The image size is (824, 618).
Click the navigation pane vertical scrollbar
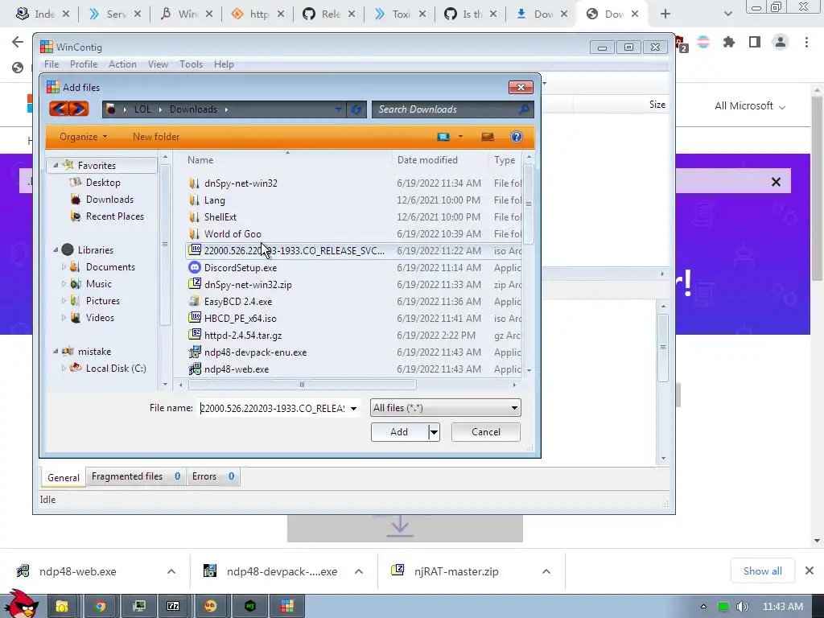coord(164,244)
